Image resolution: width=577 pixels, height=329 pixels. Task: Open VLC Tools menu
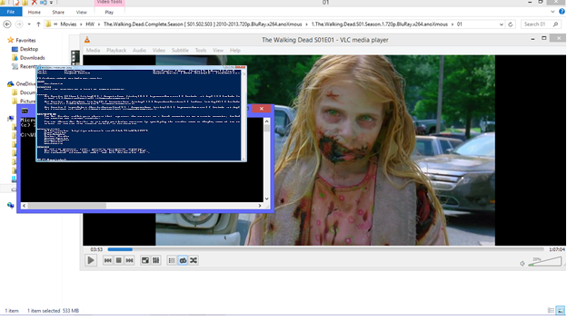(201, 51)
